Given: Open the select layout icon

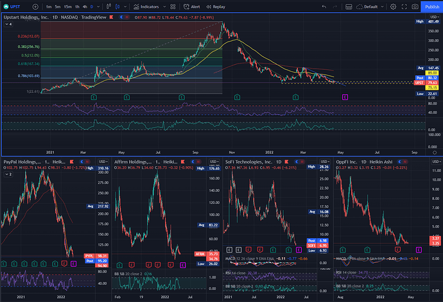Looking at the screenshot, I should tap(349, 6).
